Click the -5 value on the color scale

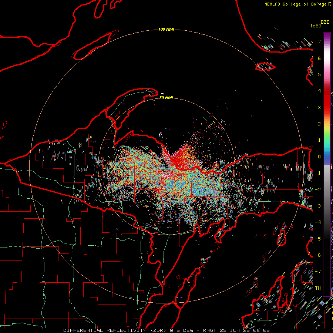(318, 239)
